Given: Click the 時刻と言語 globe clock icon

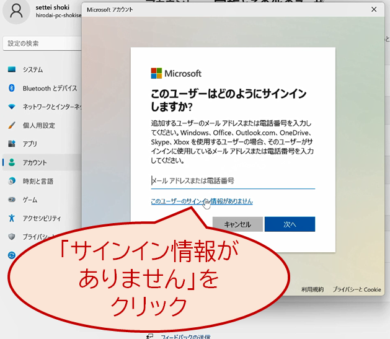Looking at the screenshot, I should [12, 181].
